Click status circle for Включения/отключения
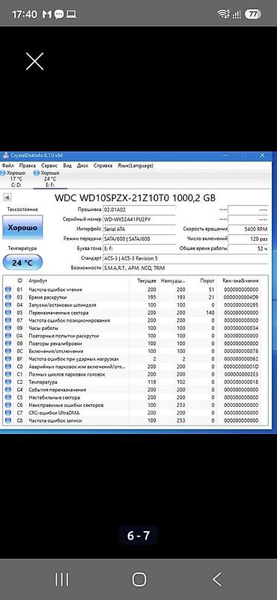 [8, 352]
